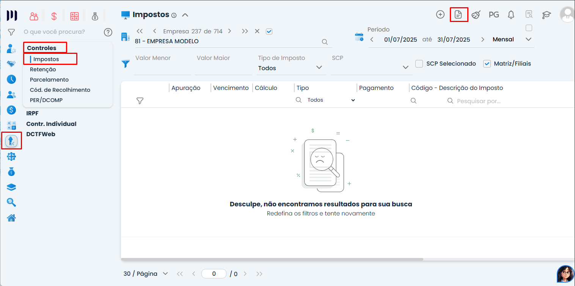This screenshot has width=575, height=286.
Task: Open the handshake icon in the left sidebar
Action: pos(11,64)
